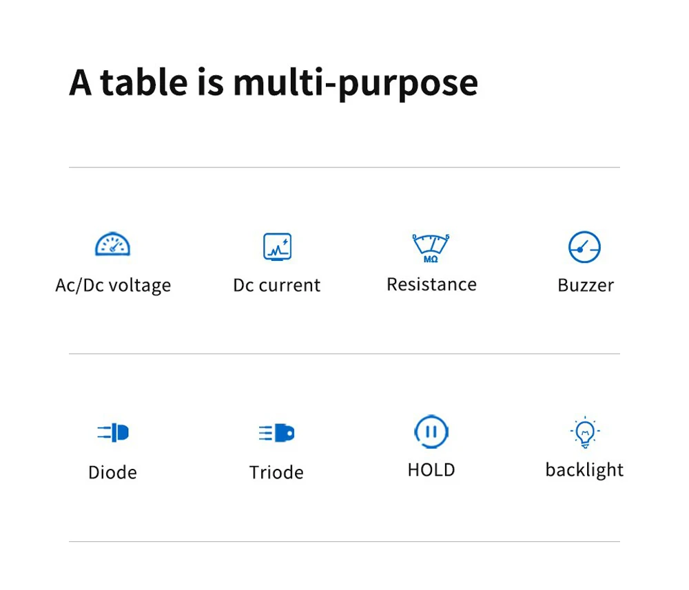Select the HOLD text label
Viewport: 689px width, 590px height.
click(x=431, y=470)
